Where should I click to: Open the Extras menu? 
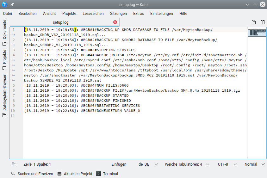pos(139,14)
